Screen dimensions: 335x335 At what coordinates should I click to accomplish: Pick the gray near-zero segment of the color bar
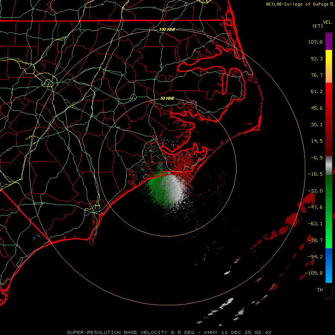click(329, 166)
